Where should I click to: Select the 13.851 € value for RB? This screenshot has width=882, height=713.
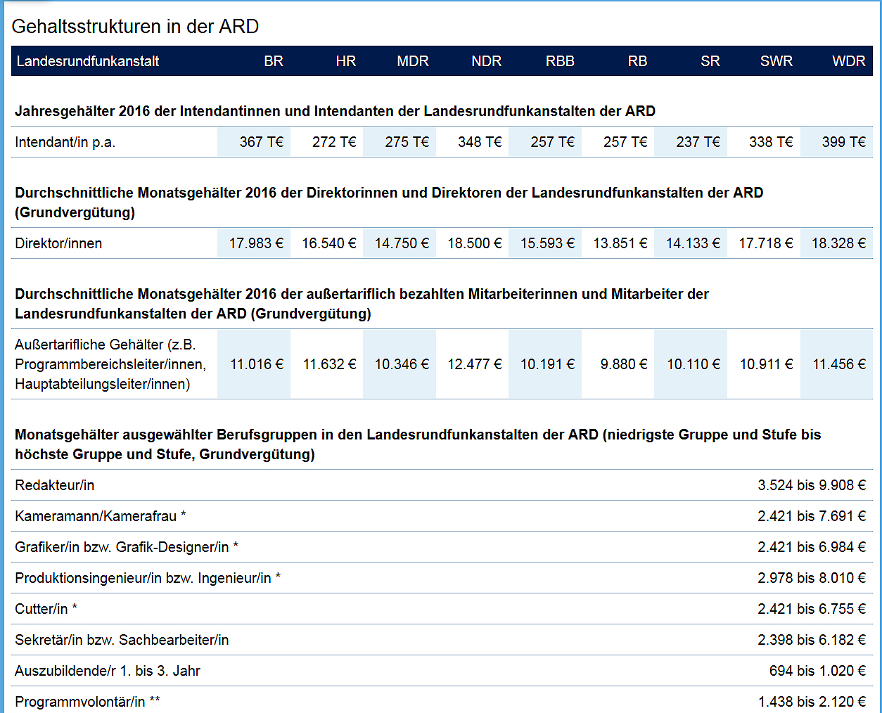(x=620, y=243)
